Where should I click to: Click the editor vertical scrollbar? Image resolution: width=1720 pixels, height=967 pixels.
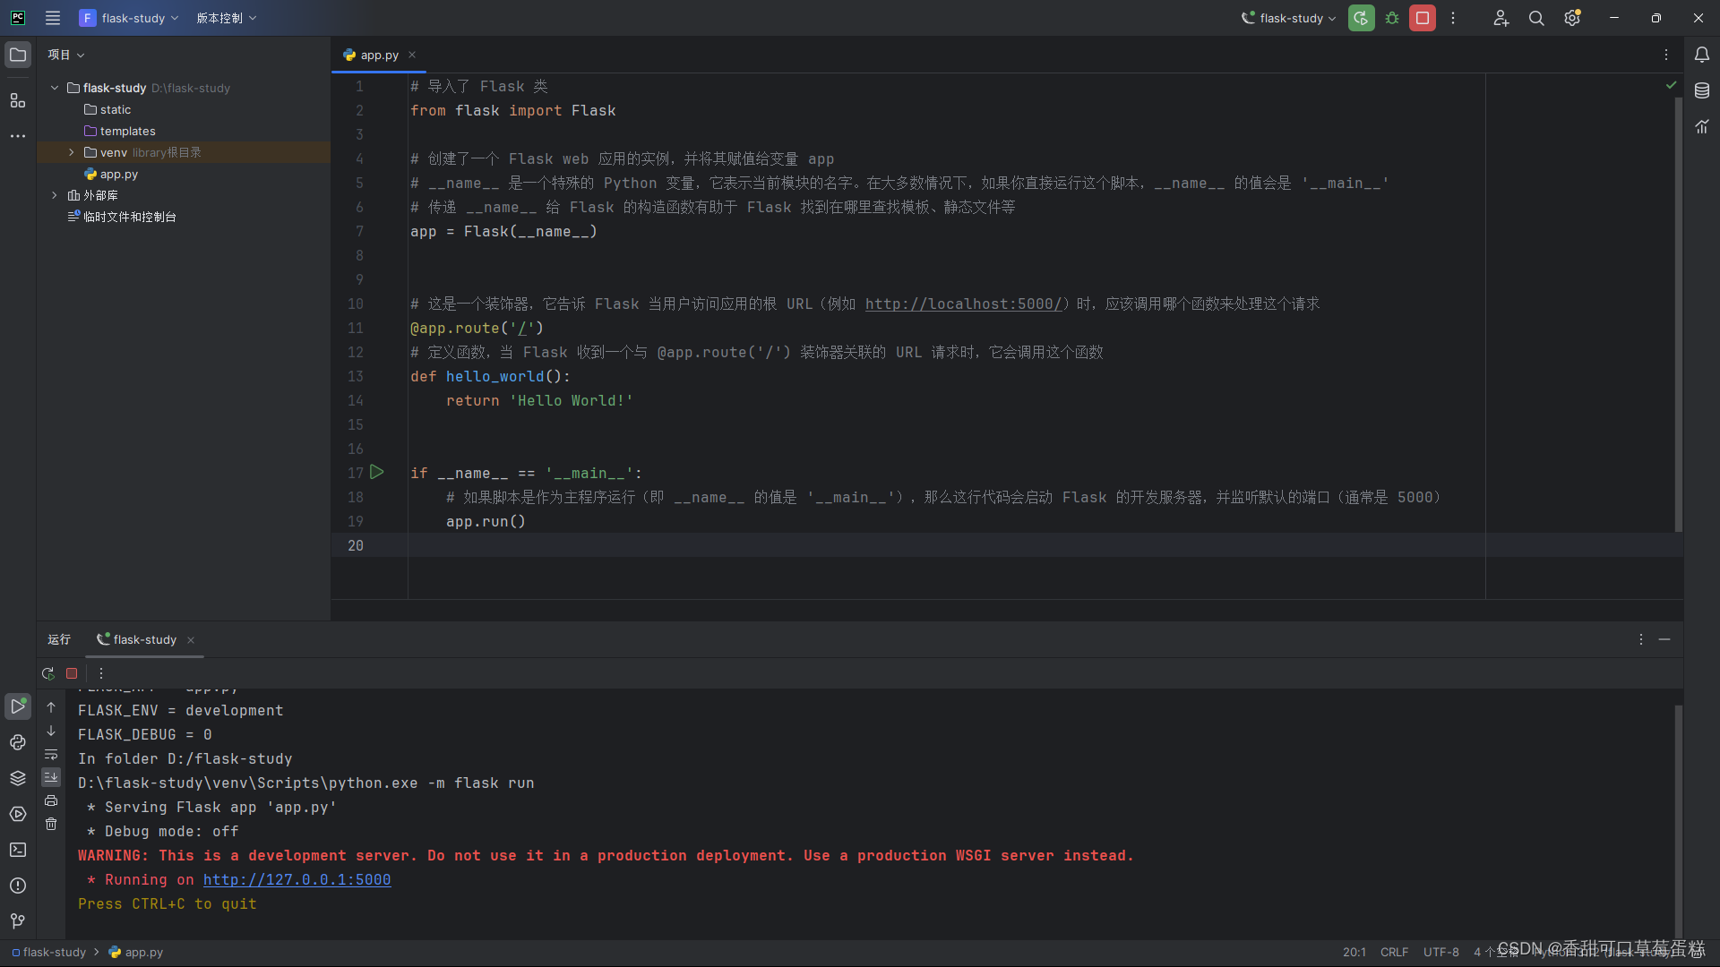pos(1678,313)
